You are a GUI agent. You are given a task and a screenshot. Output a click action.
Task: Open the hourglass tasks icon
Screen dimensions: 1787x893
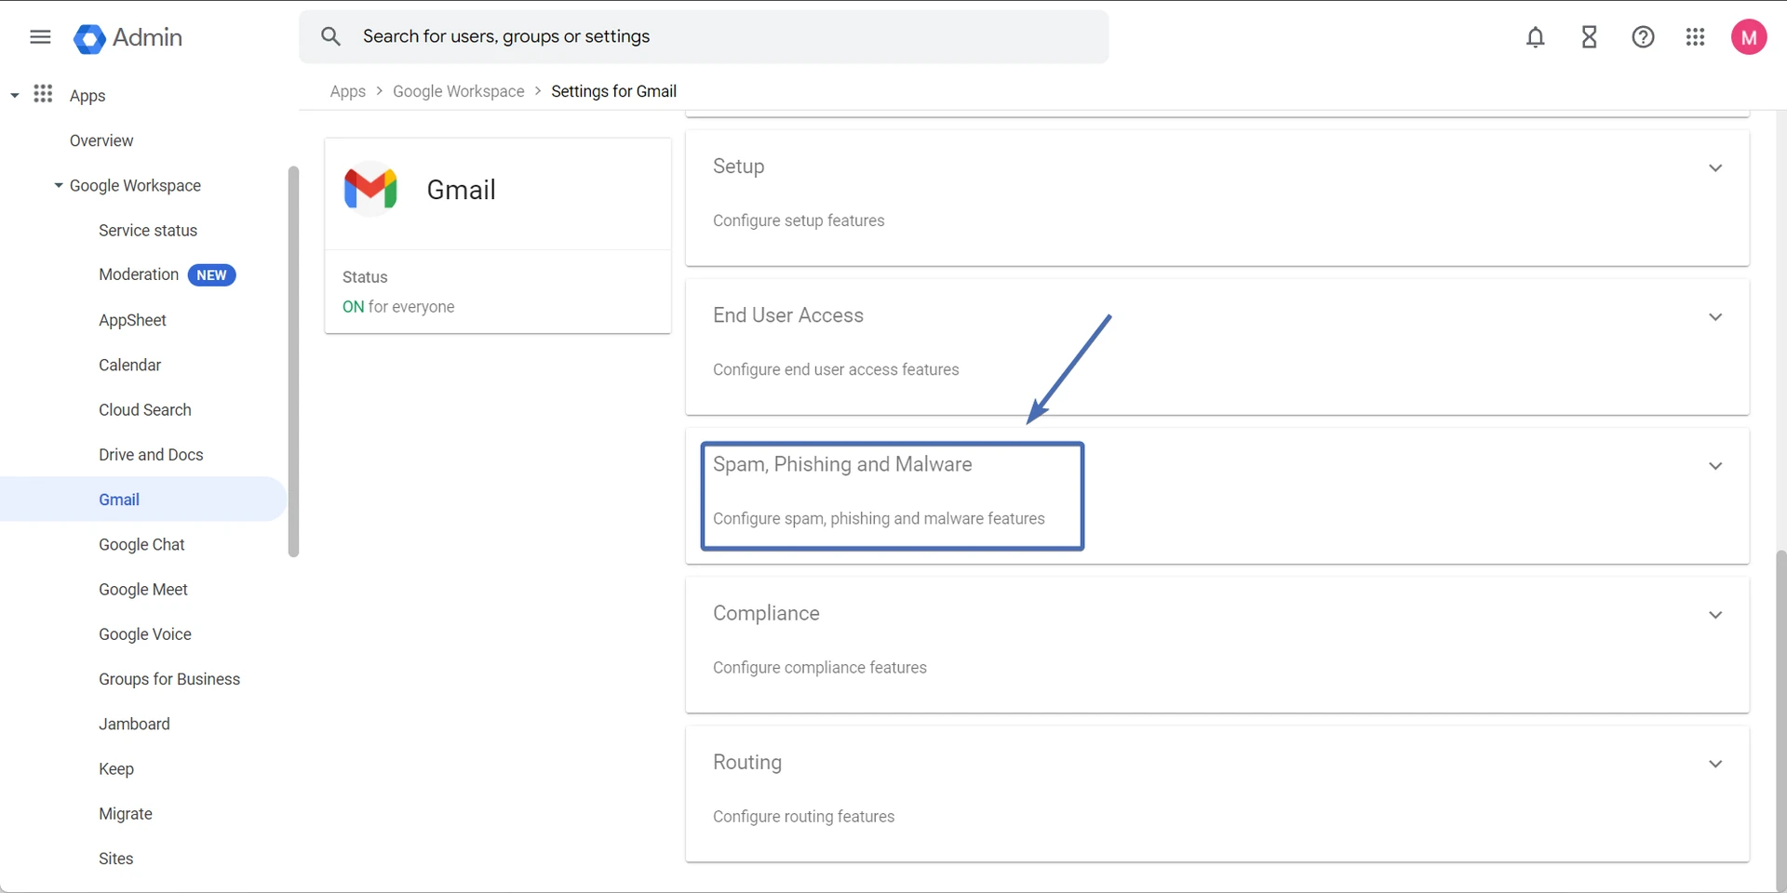point(1590,37)
